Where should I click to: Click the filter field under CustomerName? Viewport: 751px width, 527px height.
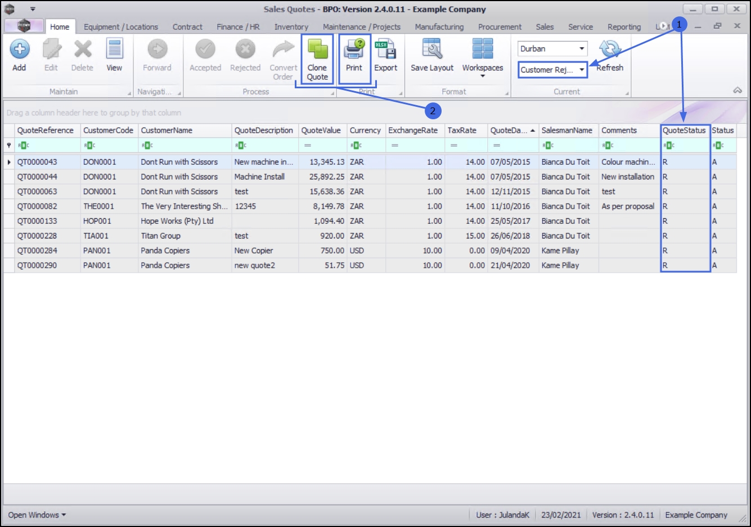click(185, 145)
